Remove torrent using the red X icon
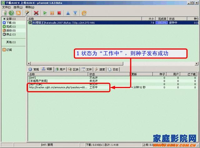This screenshot has height=148, width=200. pos(36,13)
